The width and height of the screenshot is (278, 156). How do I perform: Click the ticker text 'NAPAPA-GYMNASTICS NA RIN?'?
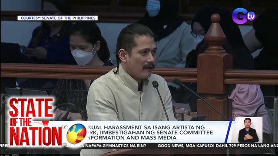(116, 146)
